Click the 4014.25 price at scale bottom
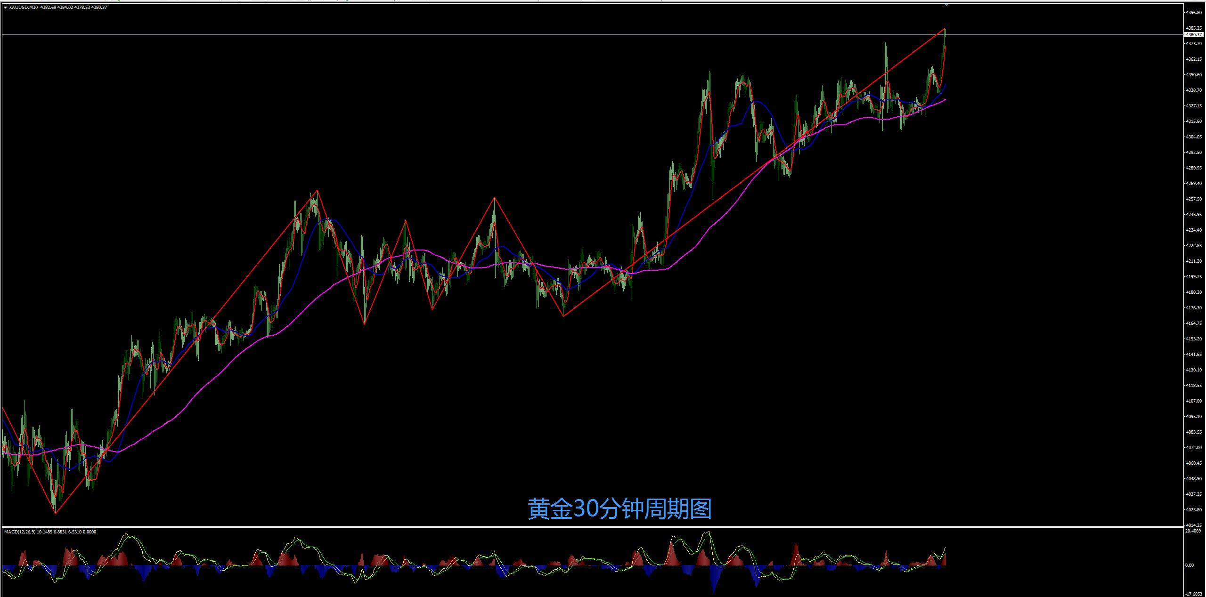 tap(1194, 525)
